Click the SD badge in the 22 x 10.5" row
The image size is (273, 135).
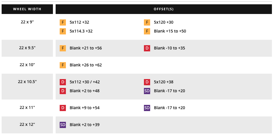point(147,91)
